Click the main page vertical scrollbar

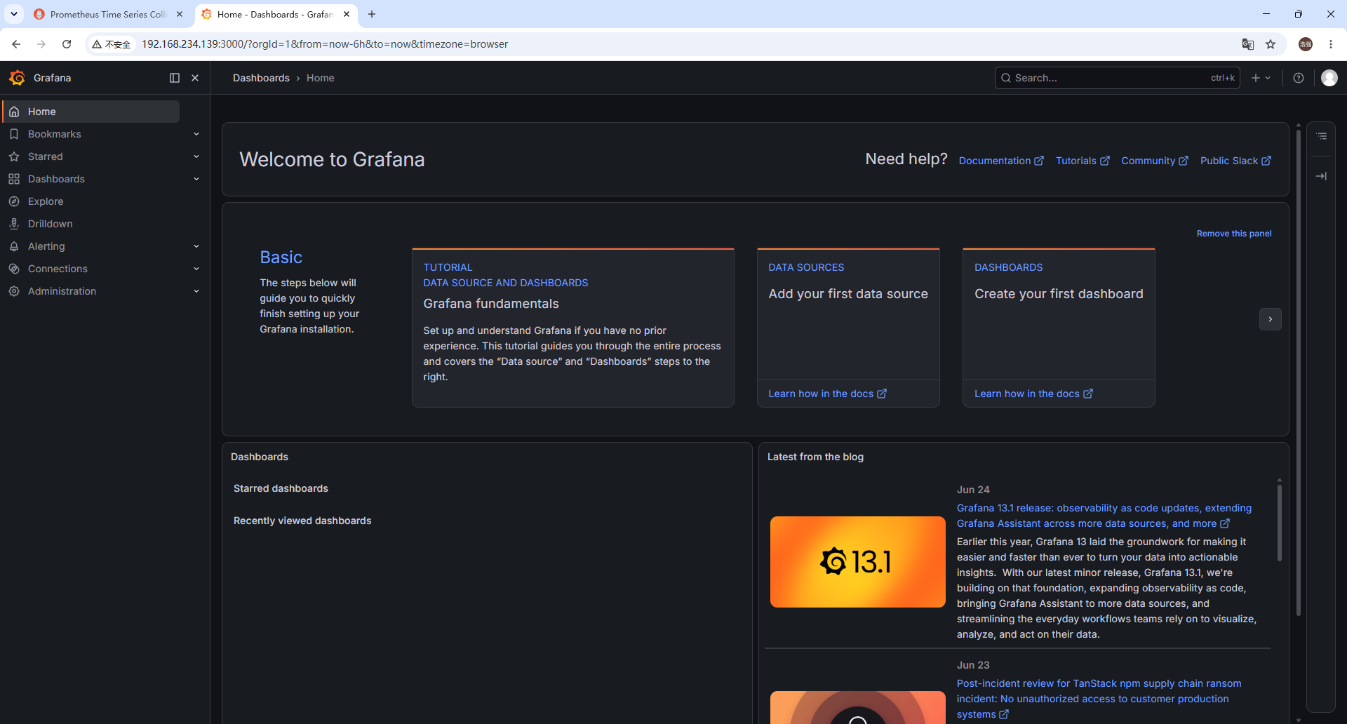point(1299,372)
